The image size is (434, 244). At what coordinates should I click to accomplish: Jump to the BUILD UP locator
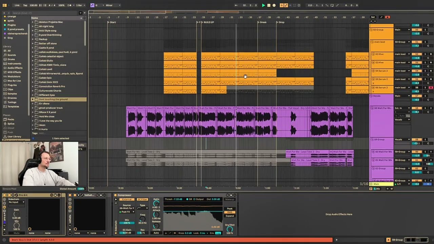(x=207, y=22)
